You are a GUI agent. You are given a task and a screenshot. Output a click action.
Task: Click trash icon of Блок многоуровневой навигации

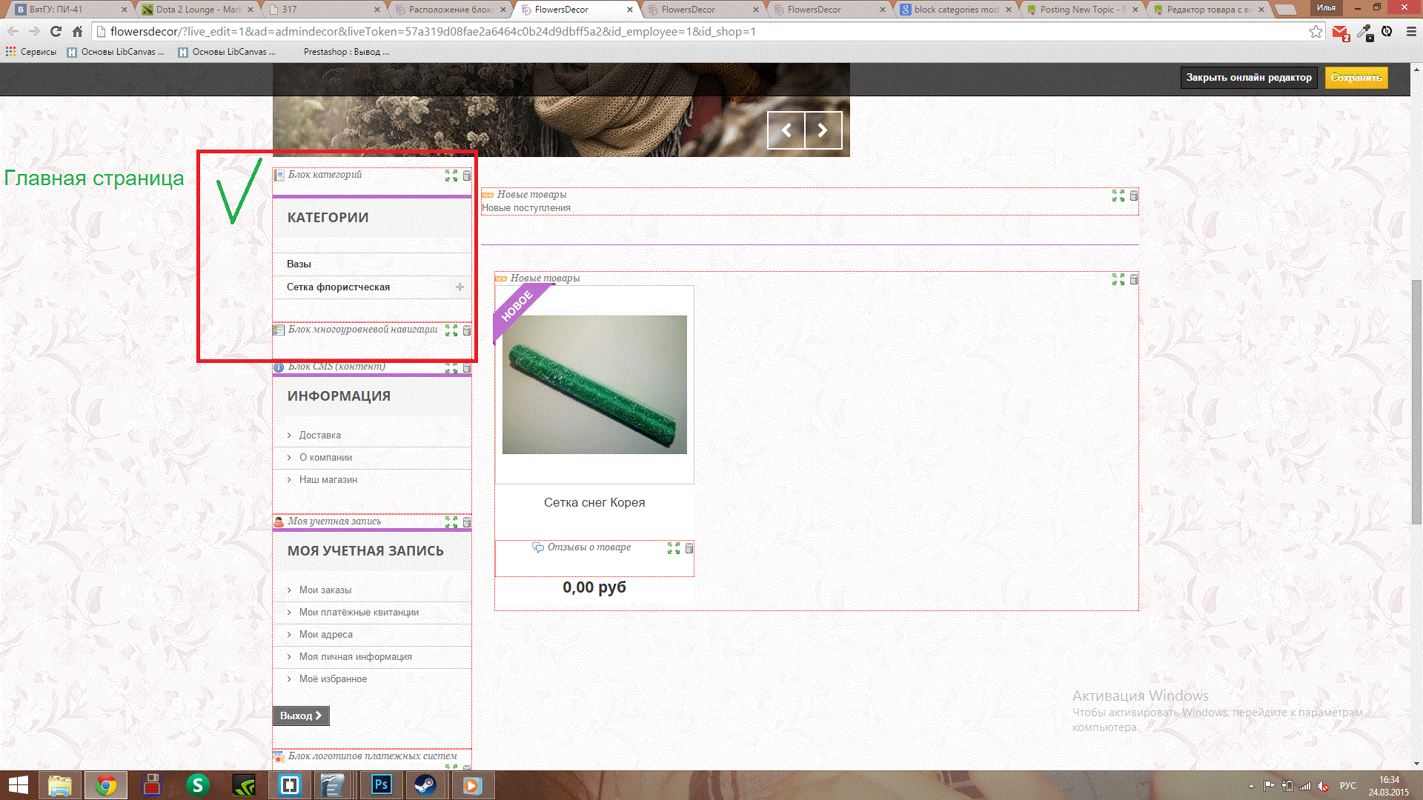tap(467, 330)
